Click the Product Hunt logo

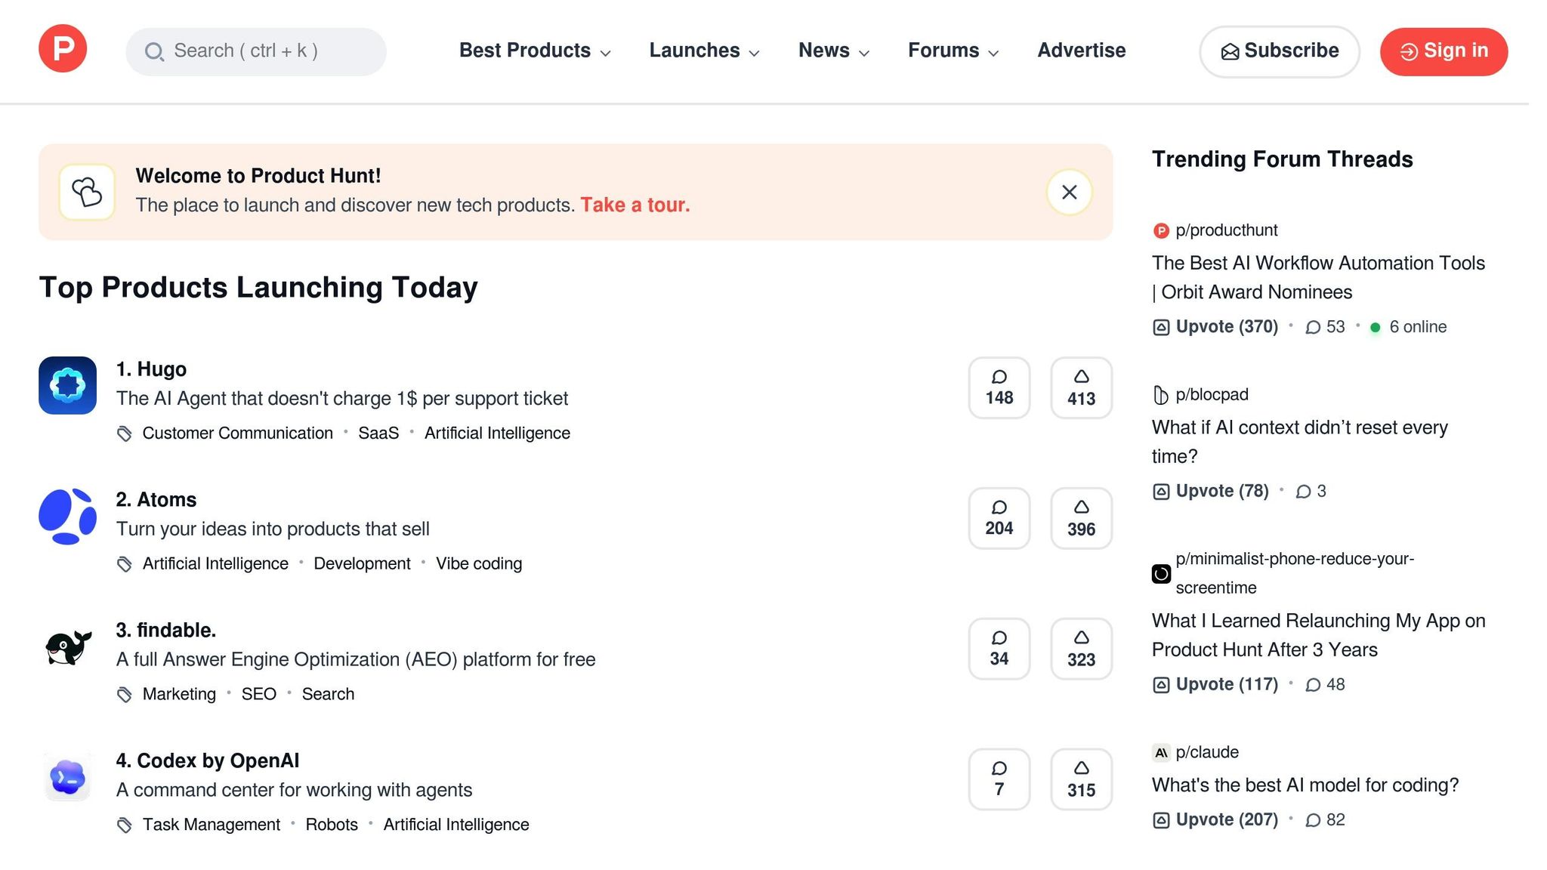pyautogui.click(x=63, y=48)
